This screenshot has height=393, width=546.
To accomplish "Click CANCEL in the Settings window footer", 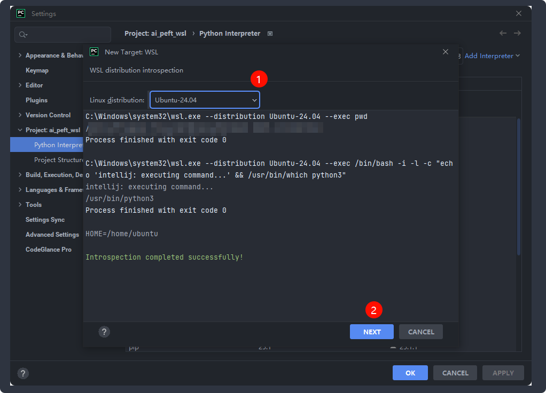I will pos(455,373).
